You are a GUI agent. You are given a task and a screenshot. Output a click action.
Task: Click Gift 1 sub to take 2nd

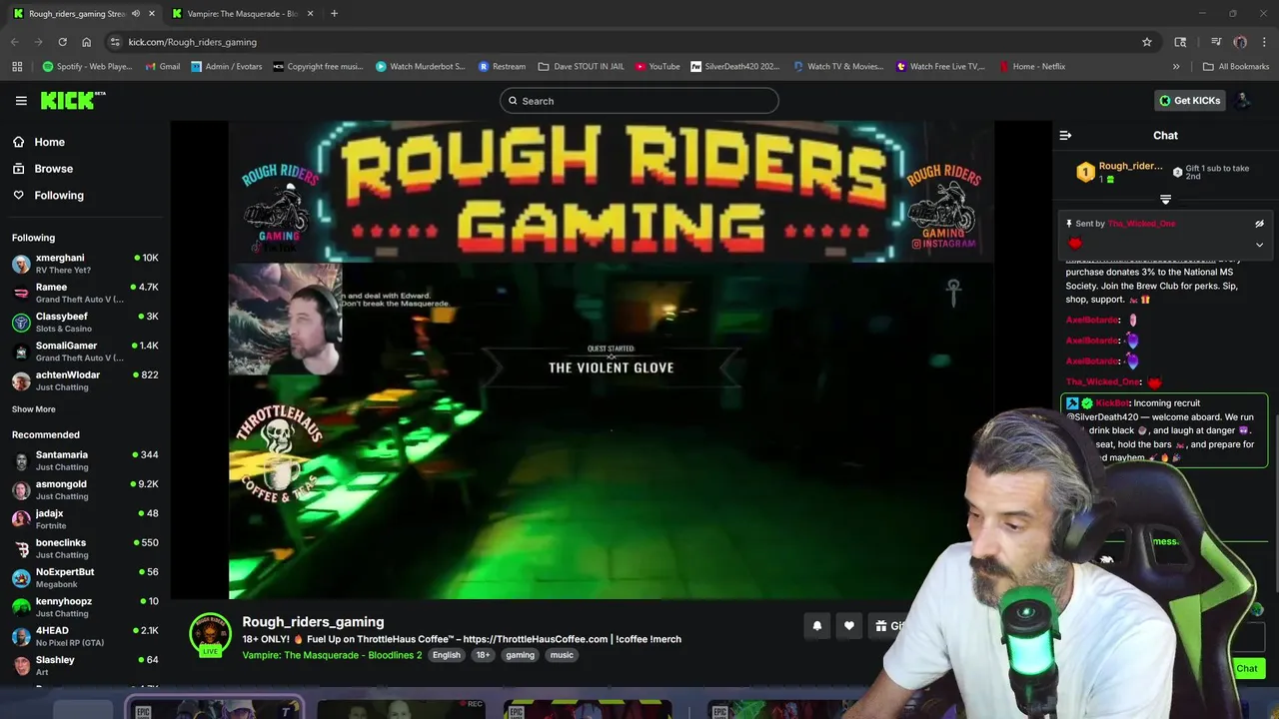click(1211, 172)
